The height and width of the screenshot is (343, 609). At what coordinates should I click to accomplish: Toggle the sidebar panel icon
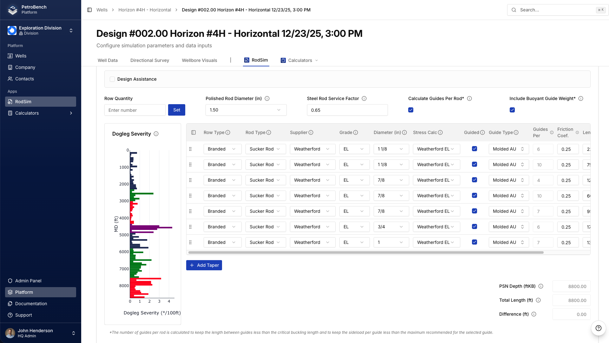pyautogui.click(x=89, y=10)
